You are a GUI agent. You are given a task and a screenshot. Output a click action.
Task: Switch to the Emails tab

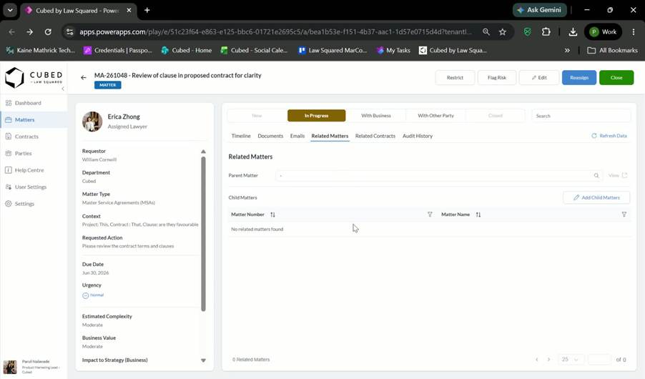[297, 136]
